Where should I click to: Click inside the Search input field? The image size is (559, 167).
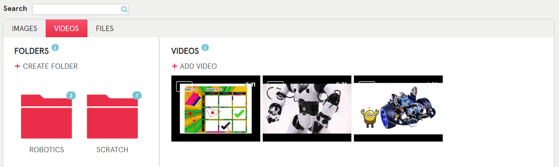[x=80, y=9]
